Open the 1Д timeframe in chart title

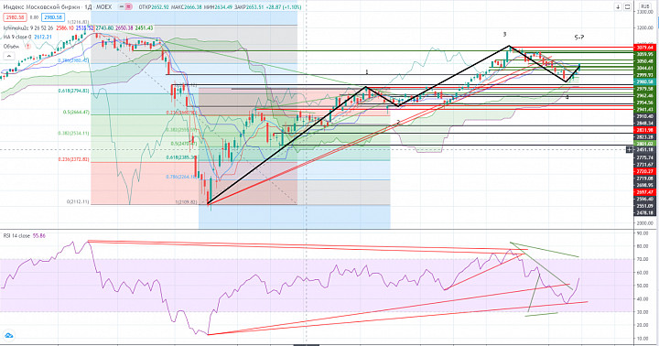(x=90, y=7)
